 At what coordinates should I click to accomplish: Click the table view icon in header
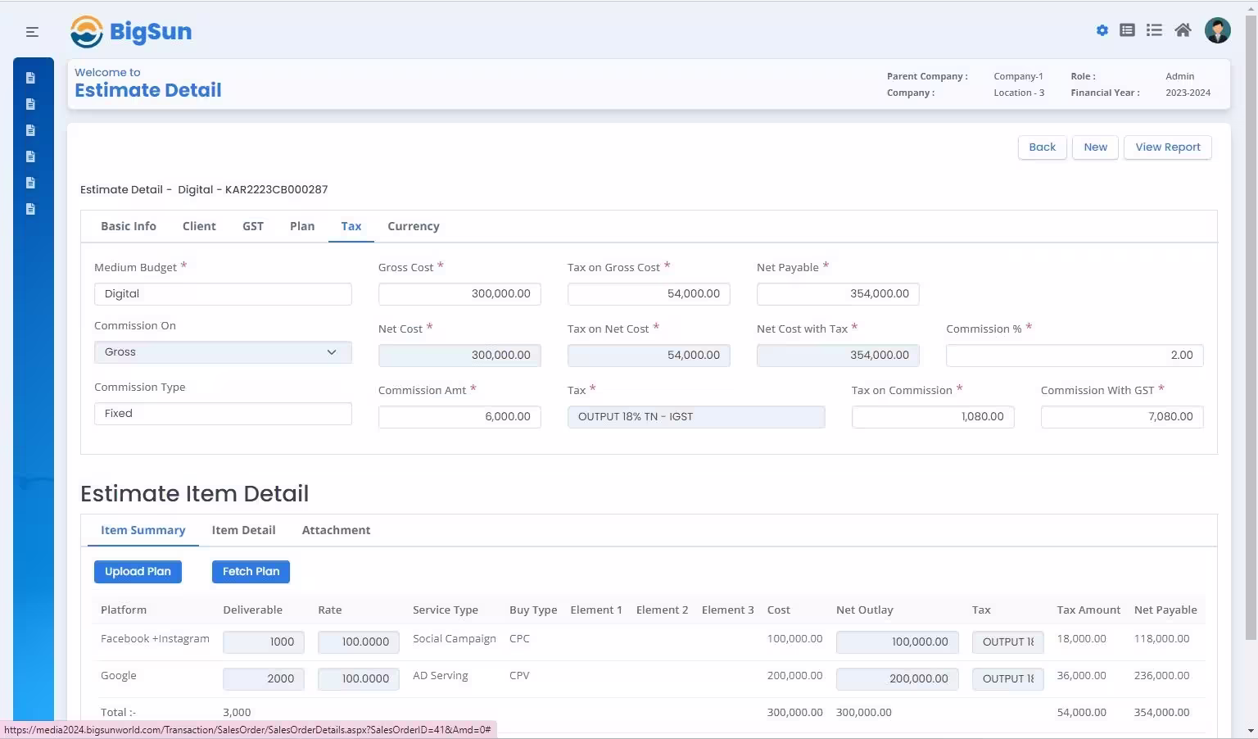pyautogui.click(x=1128, y=30)
